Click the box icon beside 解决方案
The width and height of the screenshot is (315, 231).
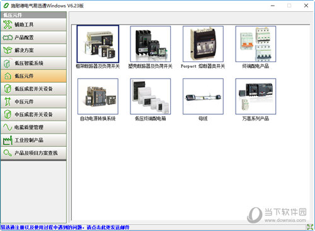pyautogui.click(x=8, y=50)
